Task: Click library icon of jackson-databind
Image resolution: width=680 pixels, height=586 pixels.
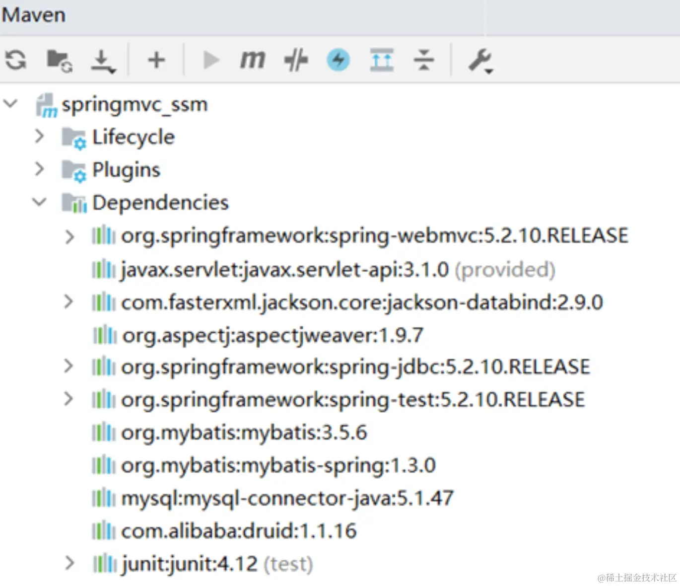Action: (104, 302)
